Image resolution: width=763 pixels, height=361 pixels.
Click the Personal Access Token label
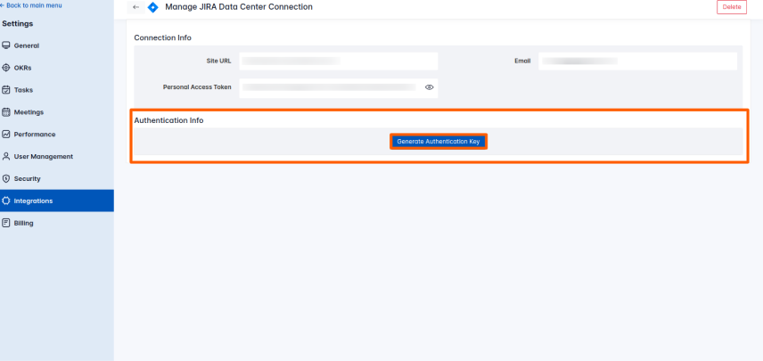tap(197, 87)
